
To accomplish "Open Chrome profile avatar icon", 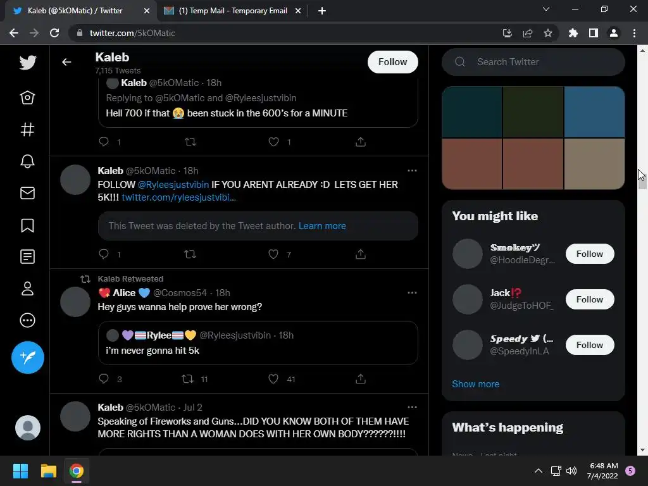I will (614, 33).
